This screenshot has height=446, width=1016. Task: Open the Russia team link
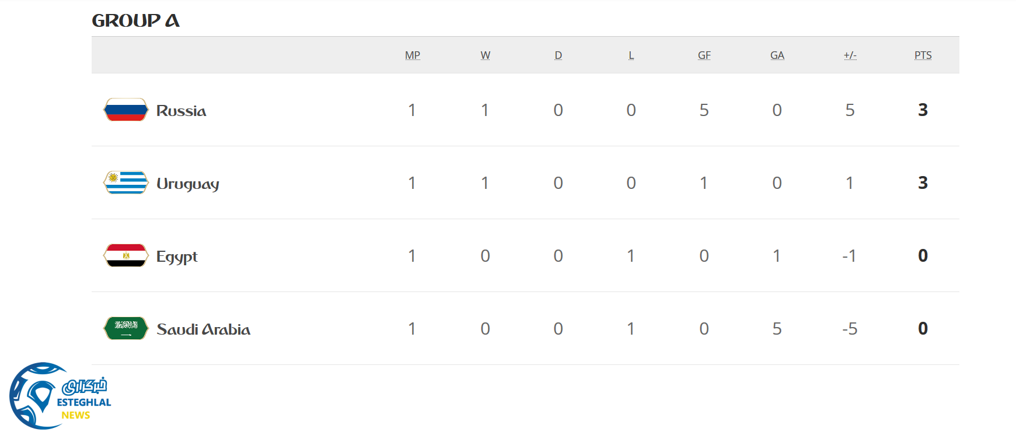tap(181, 111)
